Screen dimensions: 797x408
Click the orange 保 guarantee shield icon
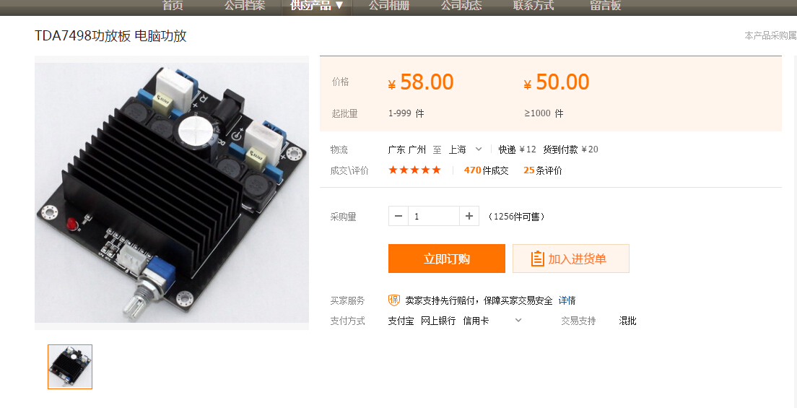point(394,300)
